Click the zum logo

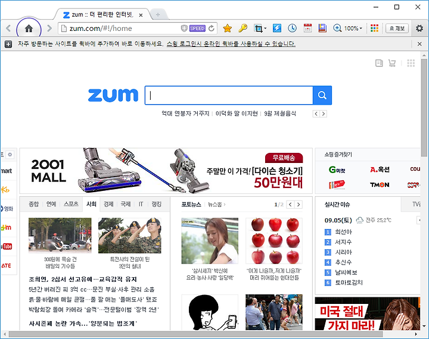113,95
